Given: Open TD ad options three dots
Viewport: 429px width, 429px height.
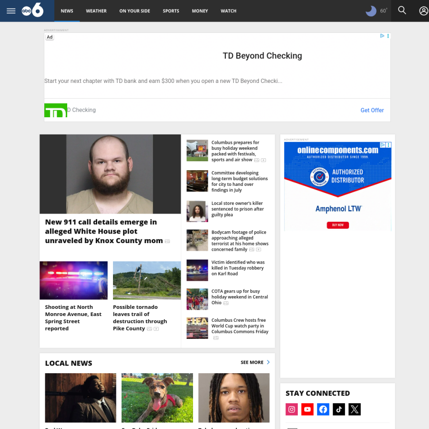Looking at the screenshot, I should [388, 36].
